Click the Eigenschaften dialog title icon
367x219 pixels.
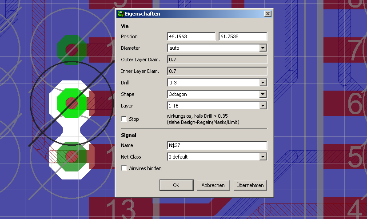click(120, 14)
